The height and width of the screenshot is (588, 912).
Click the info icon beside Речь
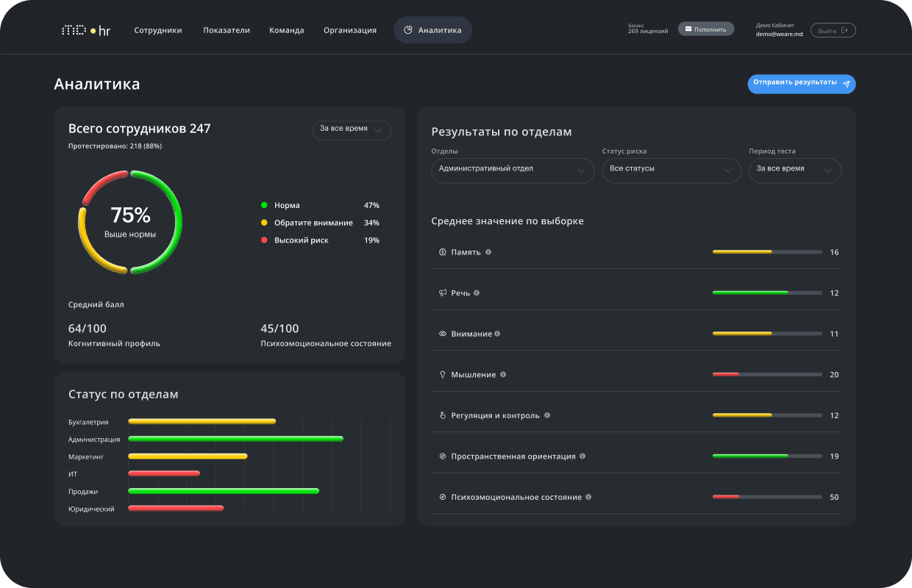(x=477, y=293)
